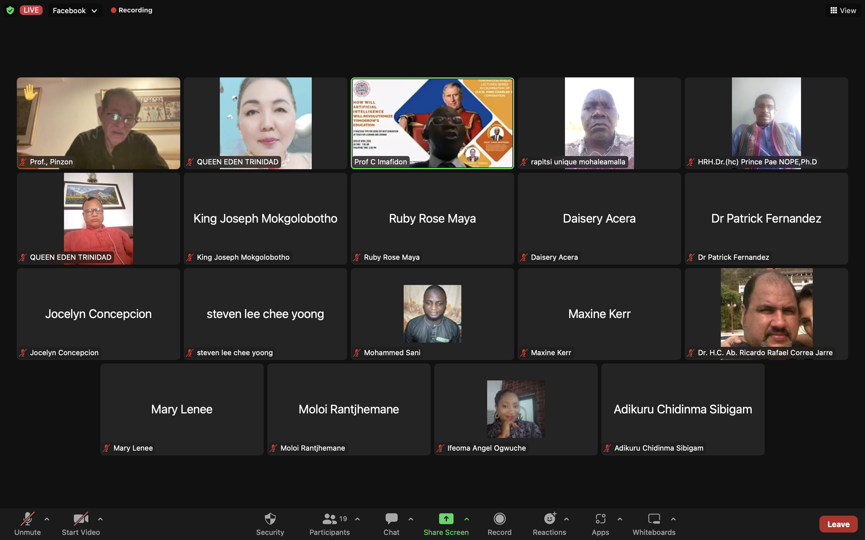The width and height of the screenshot is (865, 540).
Task: Click the green encryption shield icon
Action: (x=11, y=10)
